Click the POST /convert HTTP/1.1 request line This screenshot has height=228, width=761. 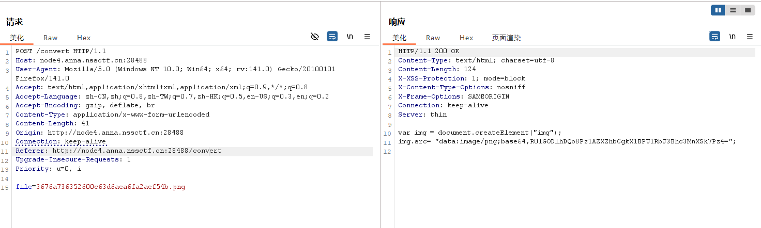[x=60, y=51]
